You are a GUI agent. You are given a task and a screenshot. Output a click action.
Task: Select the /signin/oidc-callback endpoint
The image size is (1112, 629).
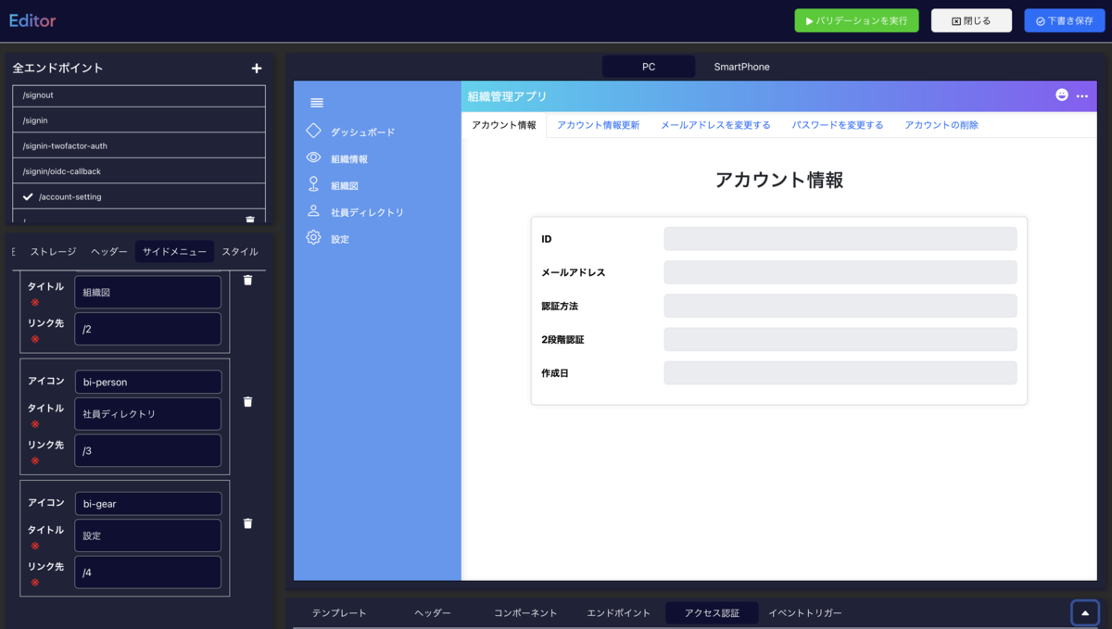[x=139, y=171]
